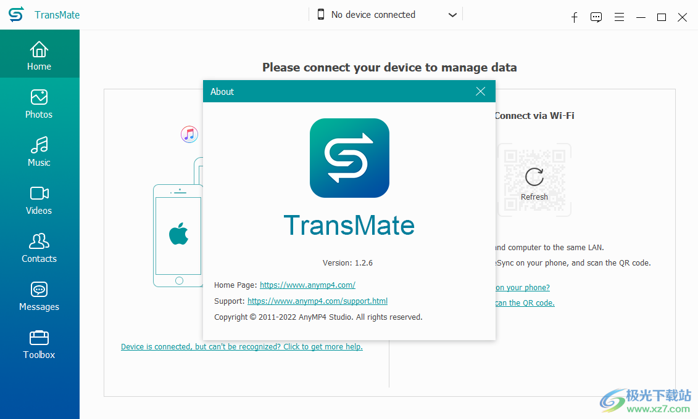Refresh the Wi-Fi QR code
The height and width of the screenshot is (419, 698).
pos(534,184)
